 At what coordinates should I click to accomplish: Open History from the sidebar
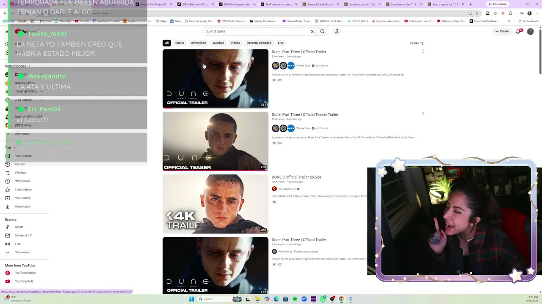click(x=20, y=164)
